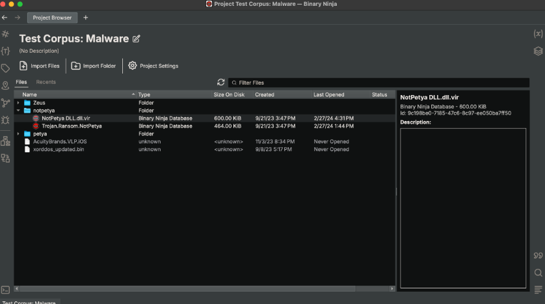Open the Symbols sidebar (hash icon)
The width and height of the screenshot is (545, 304).
[6, 34]
